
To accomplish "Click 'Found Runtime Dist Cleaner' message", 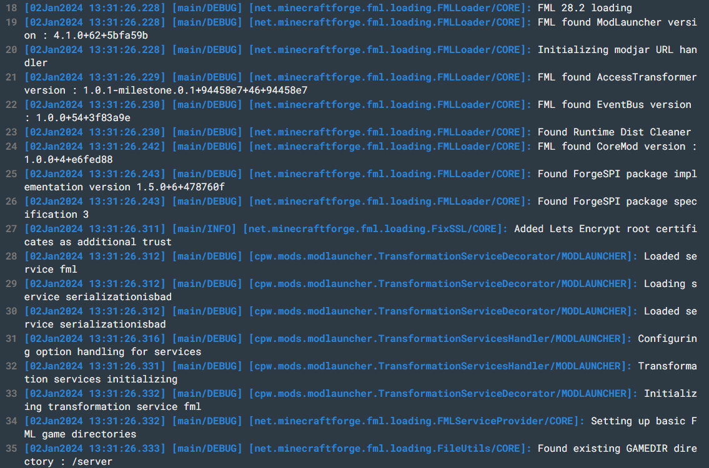I will pos(614,132).
